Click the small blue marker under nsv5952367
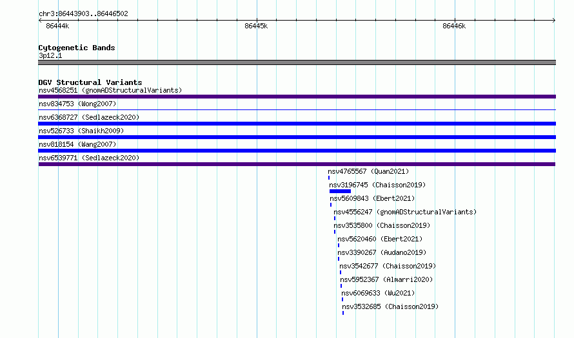The height and width of the screenshot is (338, 574). point(341,286)
